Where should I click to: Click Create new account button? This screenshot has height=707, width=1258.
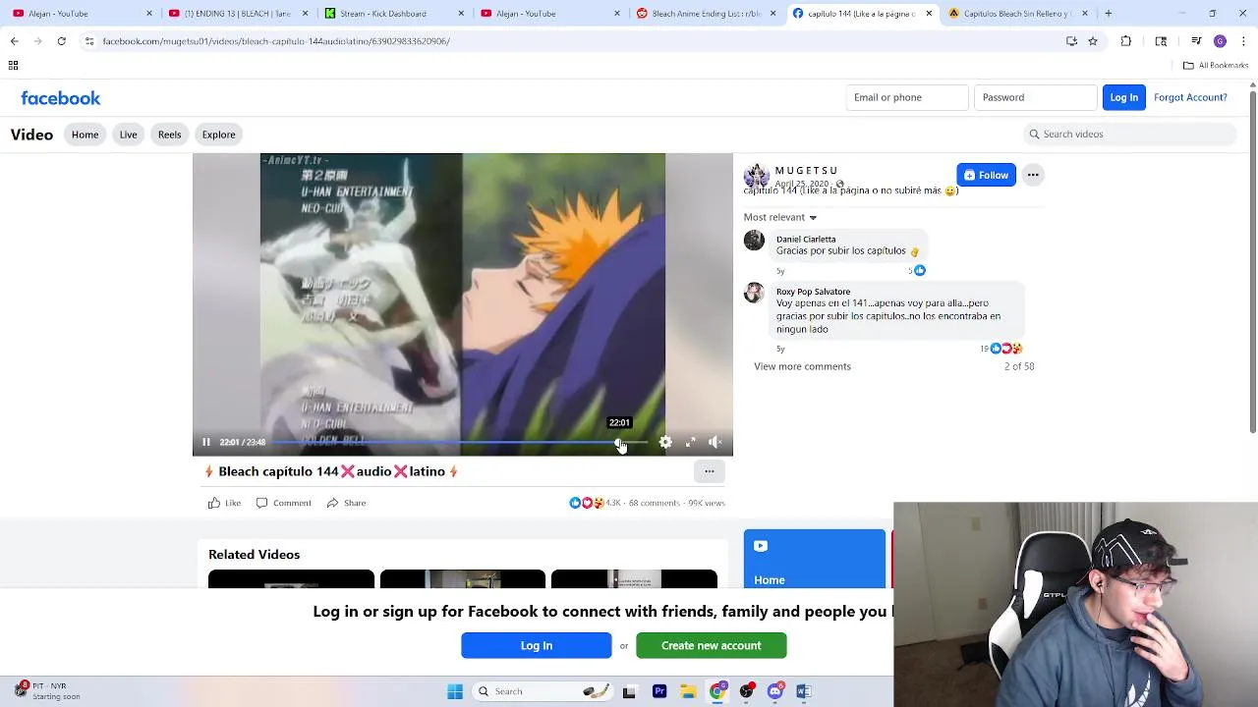(x=712, y=645)
